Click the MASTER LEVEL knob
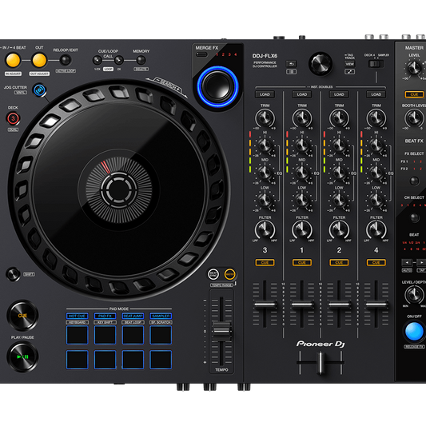This screenshot has height=426, width=426. (x=414, y=67)
